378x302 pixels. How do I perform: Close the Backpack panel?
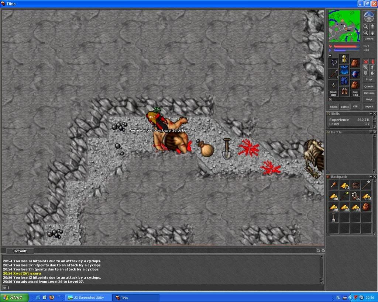click(x=375, y=177)
